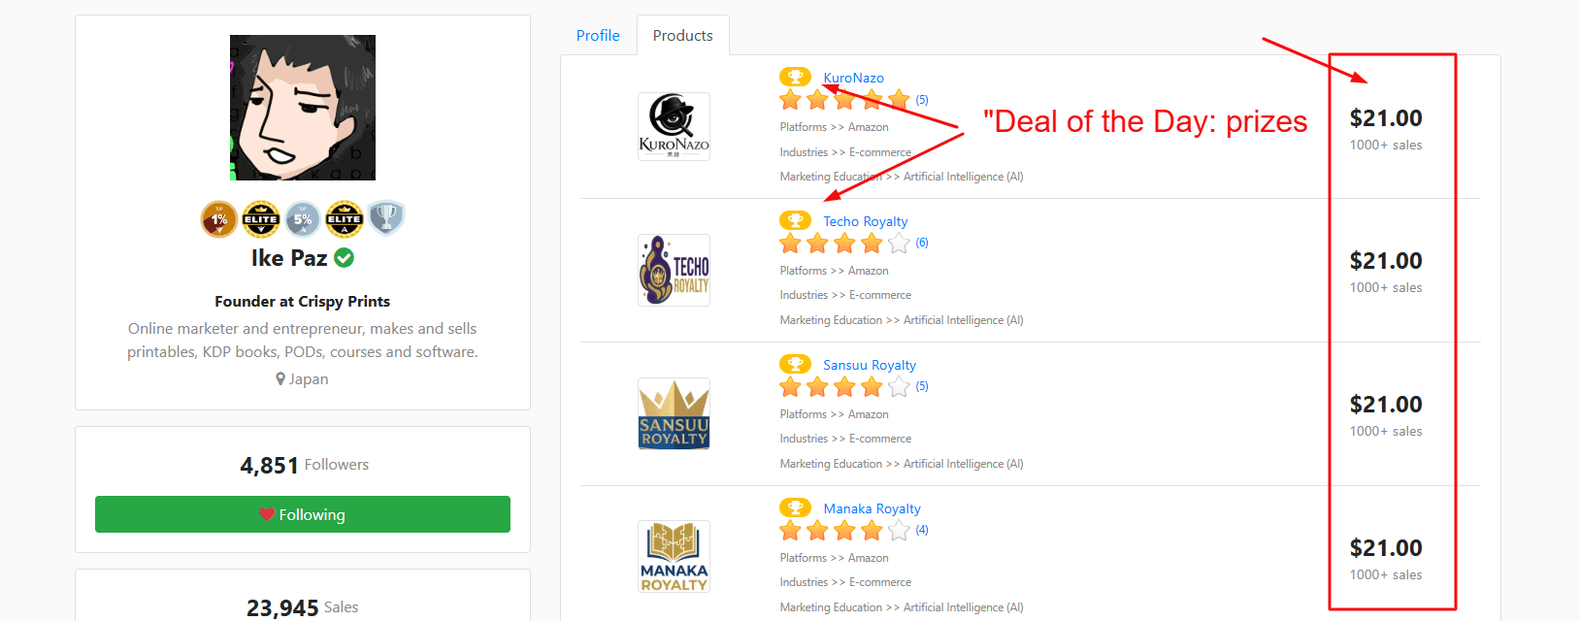The image size is (1580, 621).
Task: Click the review count (6) for Techo Royalty
Action: point(922,243)
